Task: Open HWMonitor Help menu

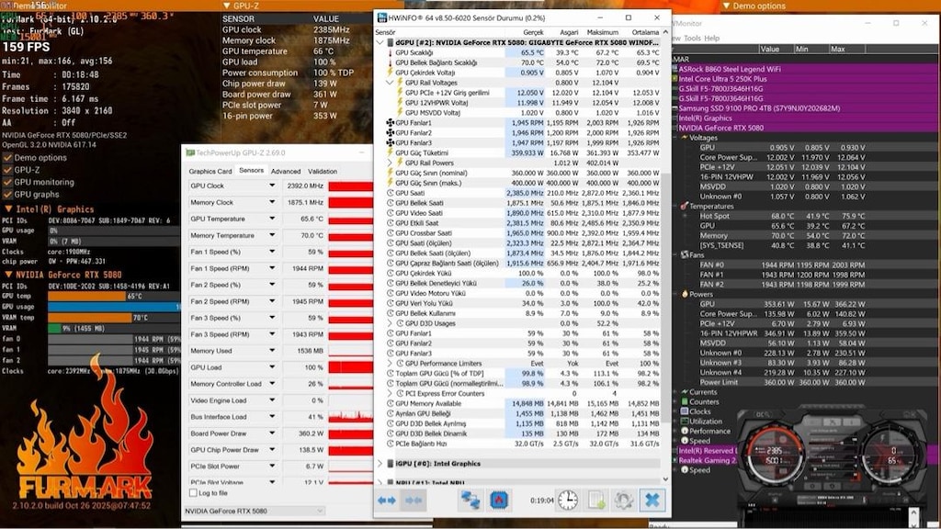Action: [x=712, y=38]
